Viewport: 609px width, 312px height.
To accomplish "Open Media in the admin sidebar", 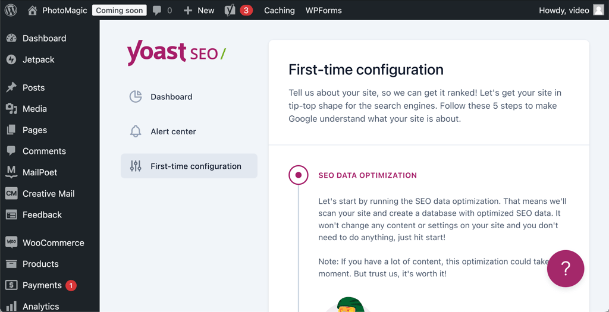I will [x=34, y=109].
